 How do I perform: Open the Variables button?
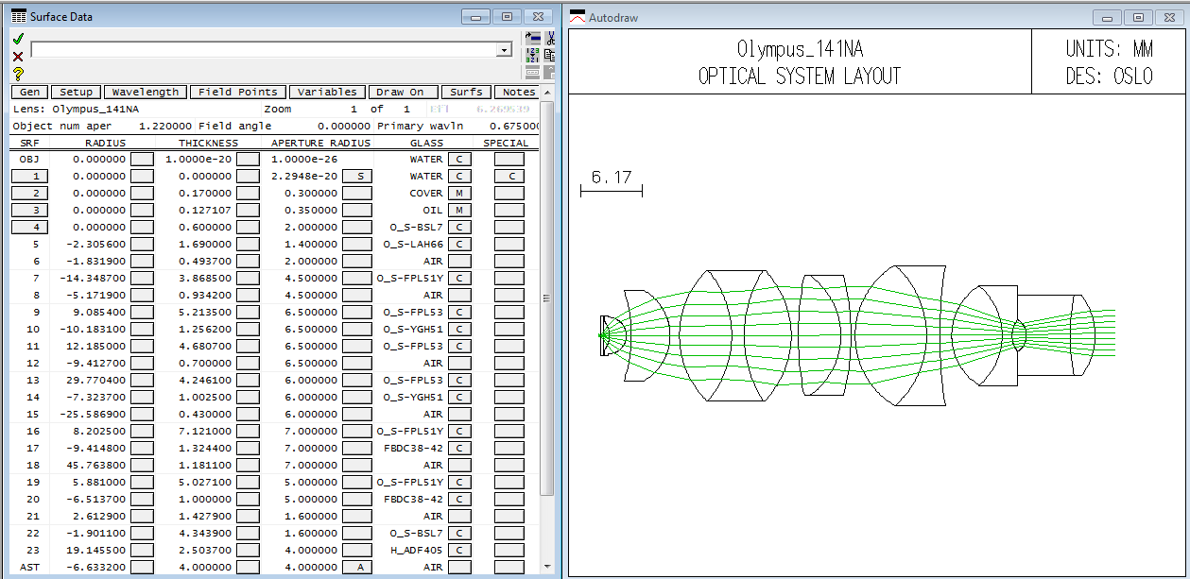click(328, 92)
